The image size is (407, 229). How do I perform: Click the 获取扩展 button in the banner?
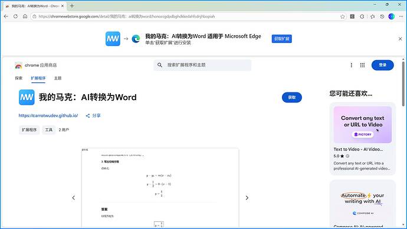click(x=281, y=39)
